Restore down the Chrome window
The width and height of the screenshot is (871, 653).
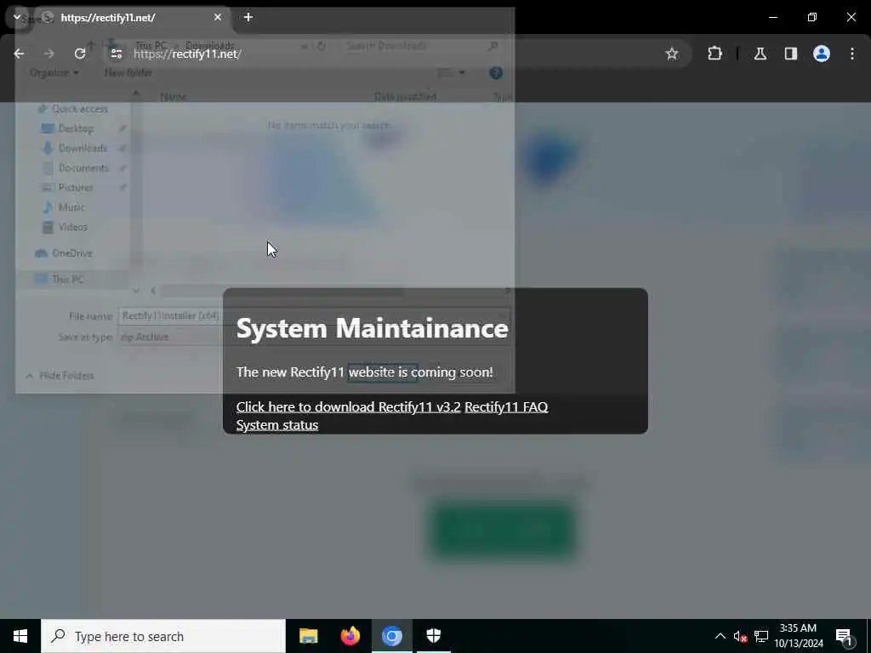[x=812, y=17]
